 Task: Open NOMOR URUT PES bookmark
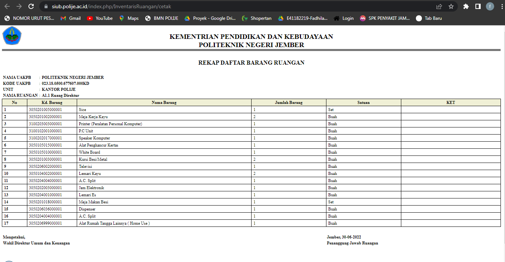click(30, 18)
